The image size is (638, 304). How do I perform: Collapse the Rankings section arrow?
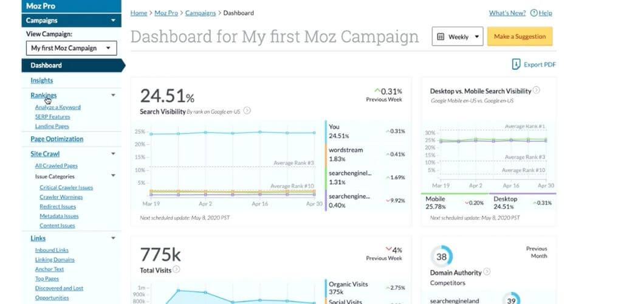[x=113, y=95]
